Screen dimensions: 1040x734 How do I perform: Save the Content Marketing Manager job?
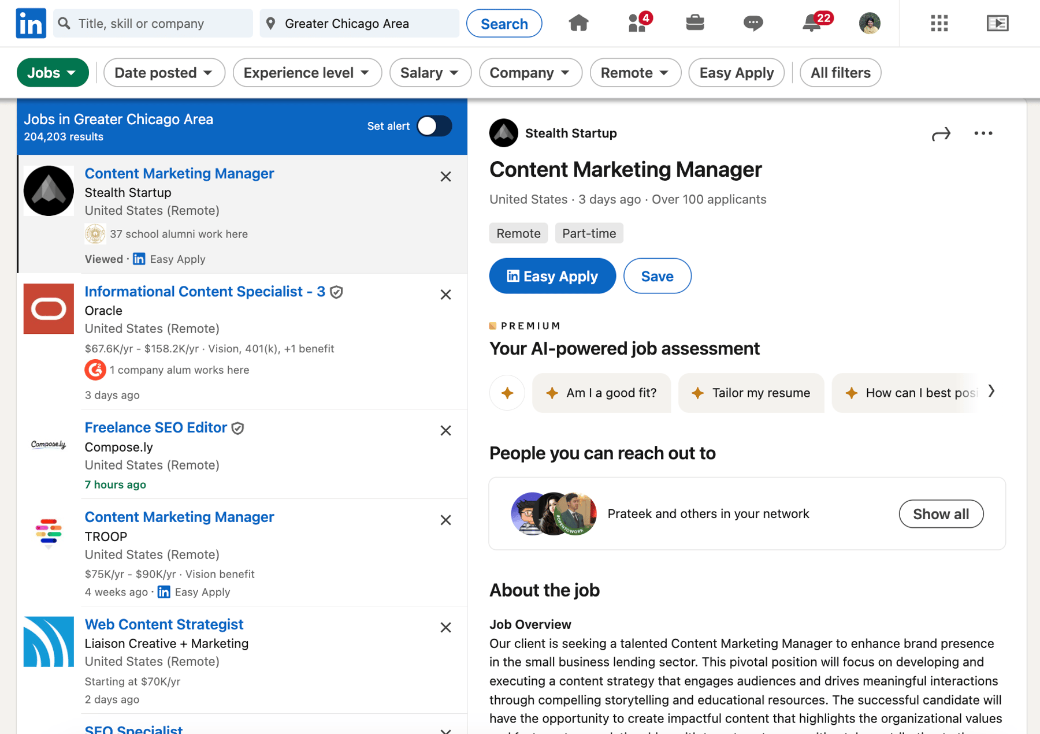[658, 276]
